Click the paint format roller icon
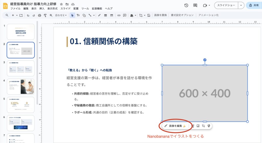 click(45, 15)
